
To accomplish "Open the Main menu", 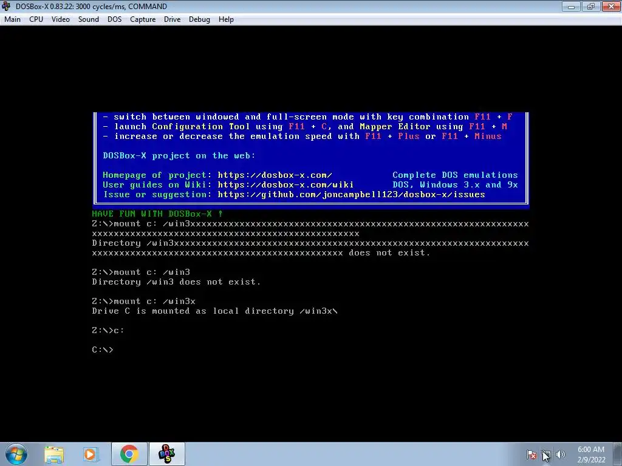I will click(12, 19).
